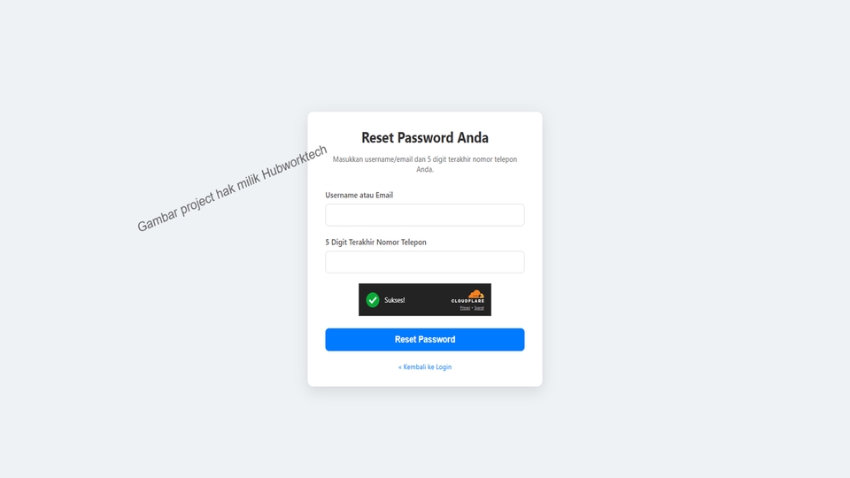Focus the Username atau Email field
850x478 pixels.
pyautogui.click(x=424, y=215)
